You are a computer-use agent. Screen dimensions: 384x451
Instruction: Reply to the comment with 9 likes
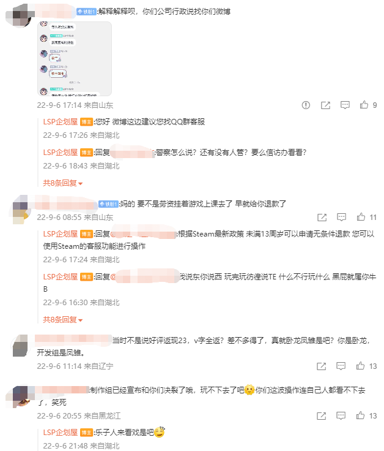pos(345,105)
